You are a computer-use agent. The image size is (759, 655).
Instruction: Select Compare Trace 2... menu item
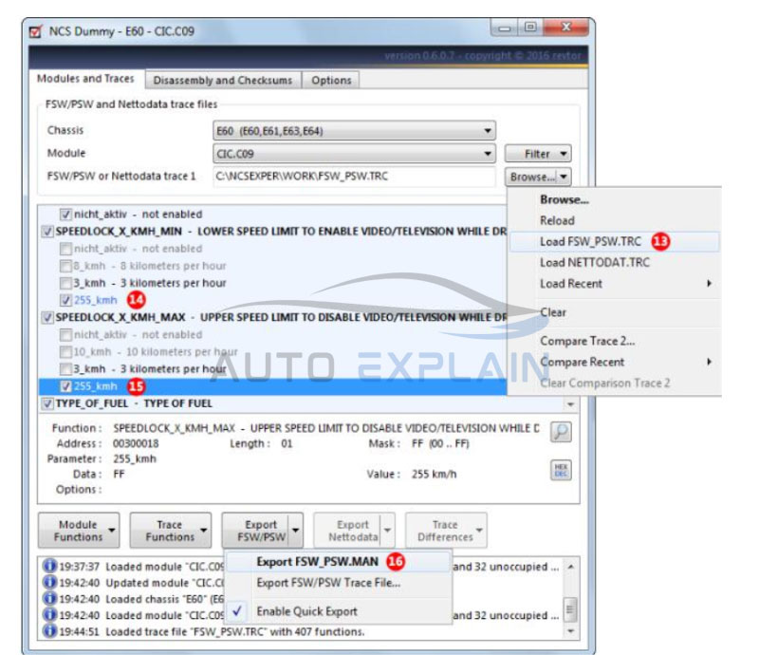click(615, 341)
